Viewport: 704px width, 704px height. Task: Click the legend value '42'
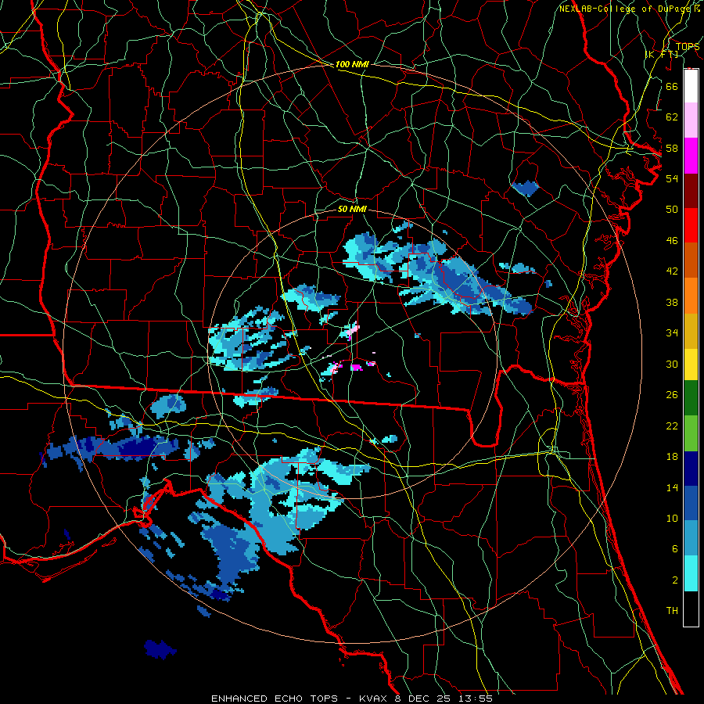click(672, 271)
